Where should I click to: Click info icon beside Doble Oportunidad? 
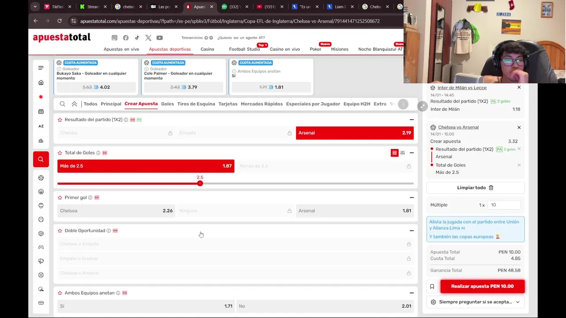[x=109, y=231]
